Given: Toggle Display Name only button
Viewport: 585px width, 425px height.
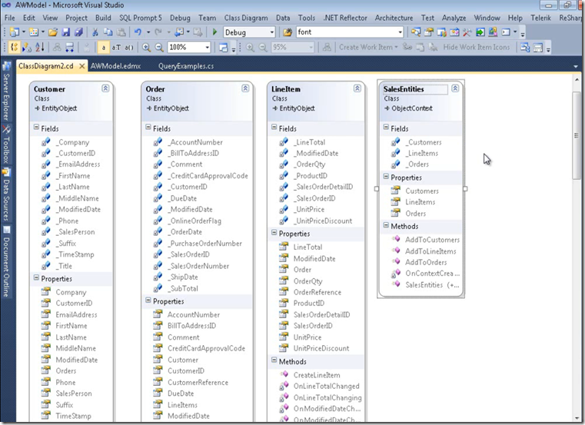Looking at the screenshot, I should [x=103, y=48].
